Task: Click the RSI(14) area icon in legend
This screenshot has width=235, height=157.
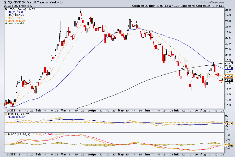Action: click(x=6, y=114)
